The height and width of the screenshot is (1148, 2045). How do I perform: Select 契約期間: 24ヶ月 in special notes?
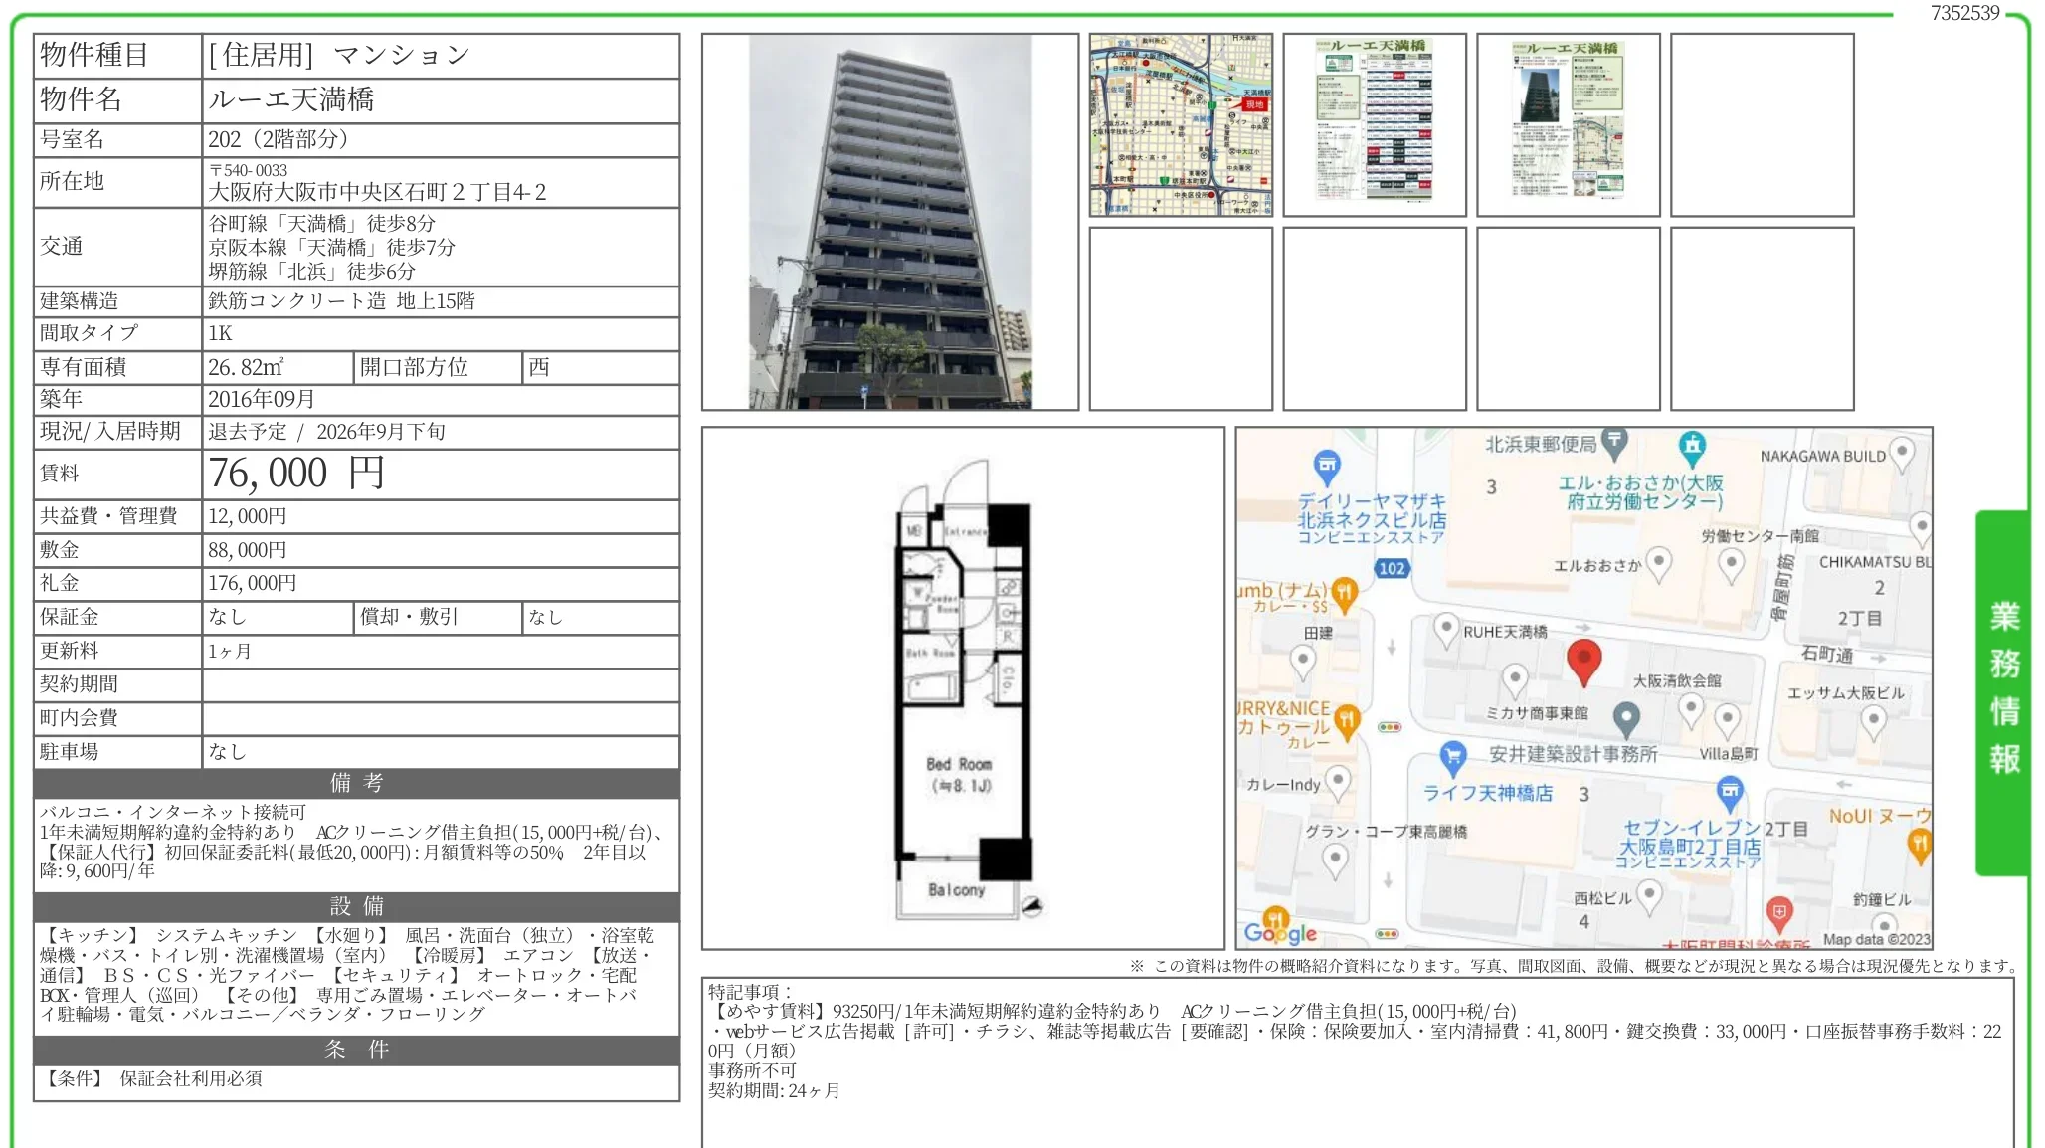[774, 1091]
